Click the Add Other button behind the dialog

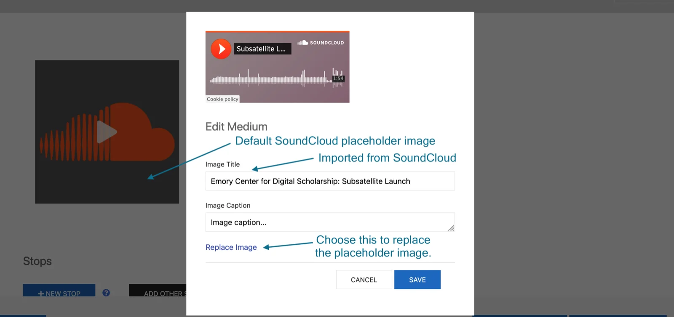pyautogui.click(x=158, y=291)
